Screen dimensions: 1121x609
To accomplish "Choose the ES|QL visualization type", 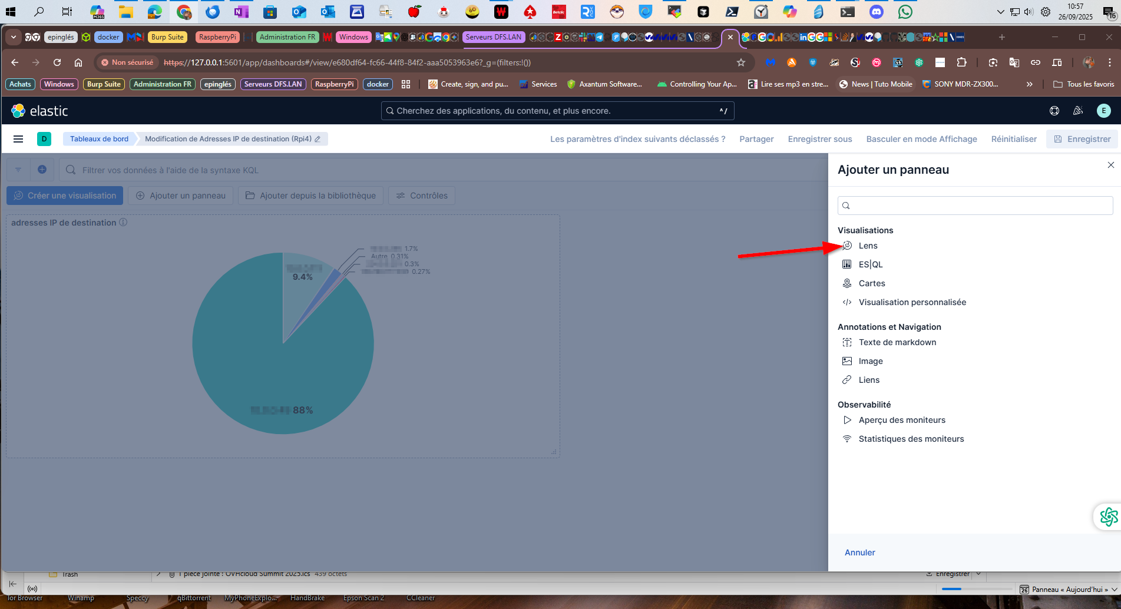I will coord(870,264).
